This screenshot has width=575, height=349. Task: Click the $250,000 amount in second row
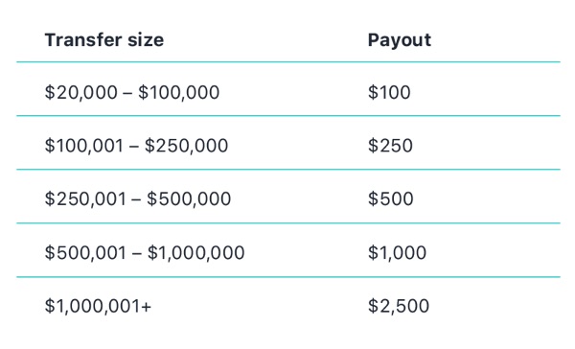(186, 146)
